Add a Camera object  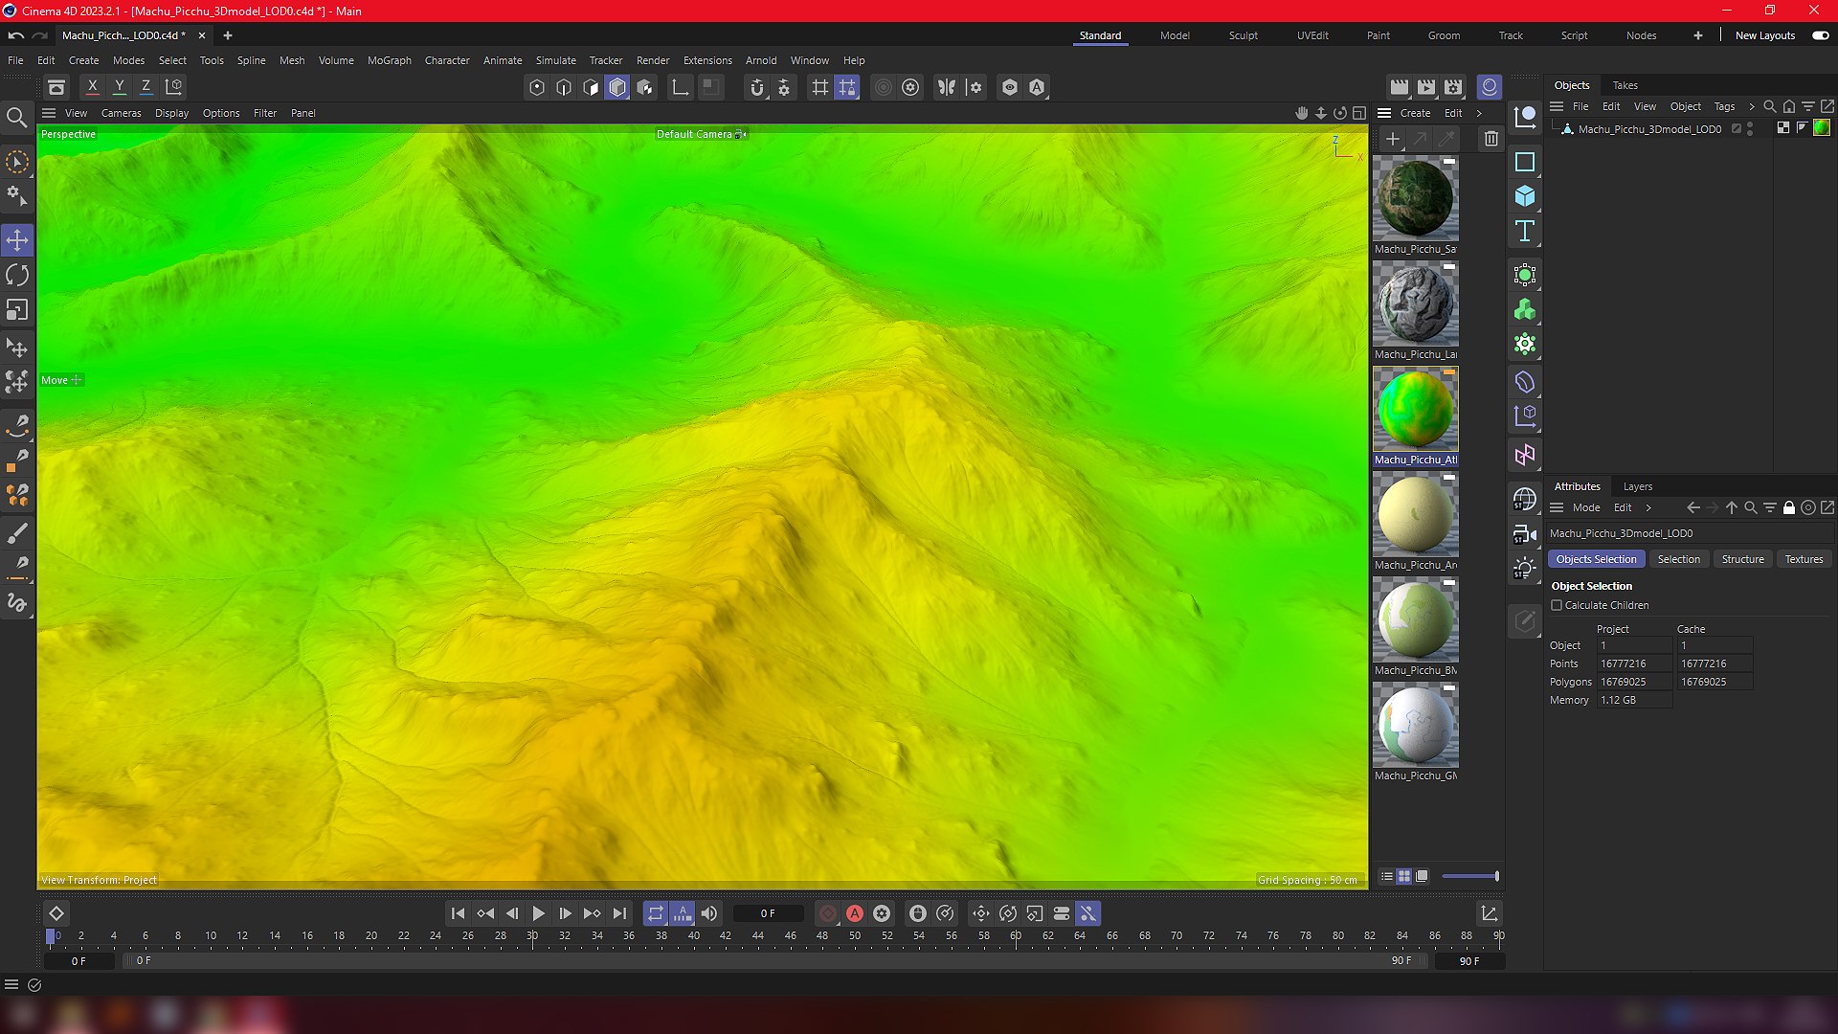(x=1525, y=534)
